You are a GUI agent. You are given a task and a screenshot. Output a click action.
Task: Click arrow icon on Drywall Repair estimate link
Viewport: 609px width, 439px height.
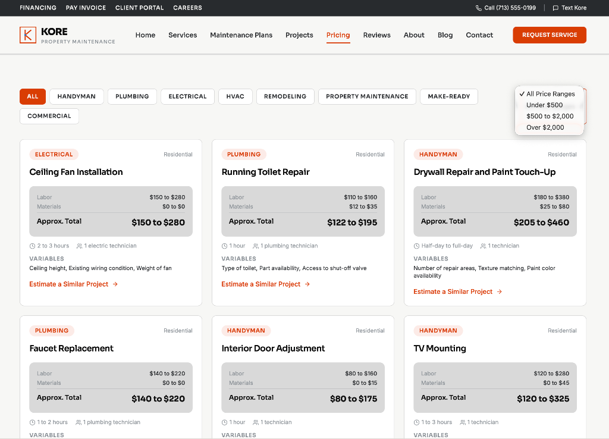coord(500,291)
